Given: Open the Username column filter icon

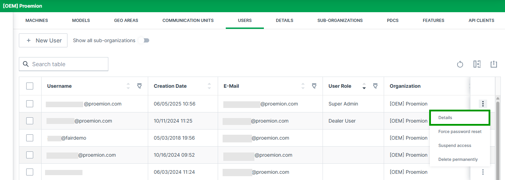Looking at the screenshot, I should point(139,86).
